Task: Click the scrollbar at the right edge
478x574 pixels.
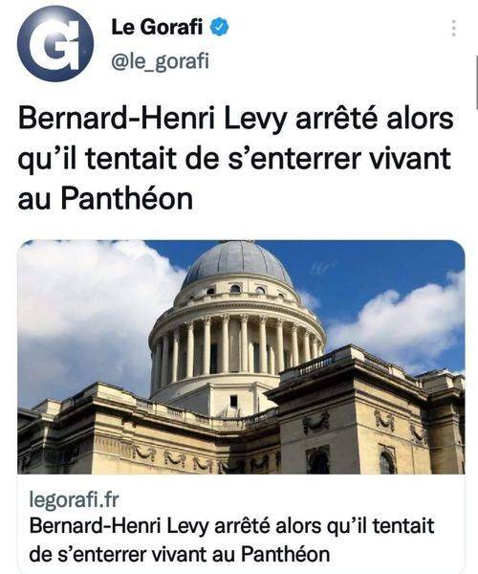Action: [x=476, y=82]
